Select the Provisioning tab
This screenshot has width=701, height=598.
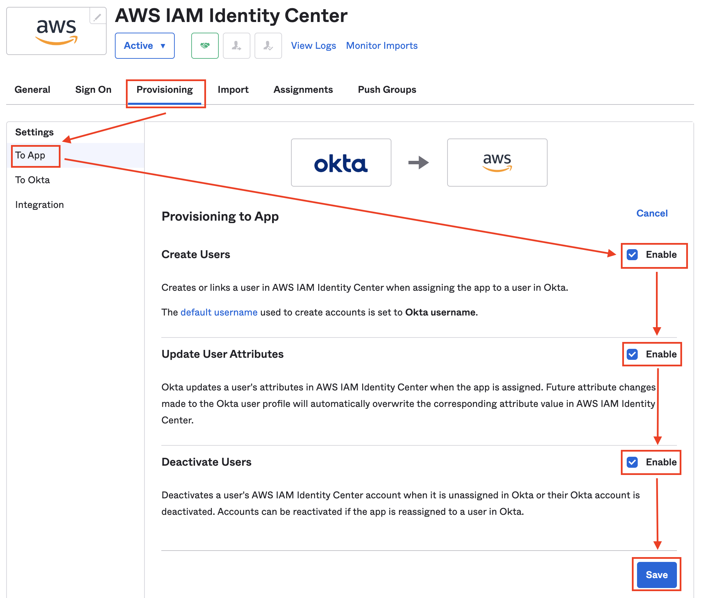[165, 90]
